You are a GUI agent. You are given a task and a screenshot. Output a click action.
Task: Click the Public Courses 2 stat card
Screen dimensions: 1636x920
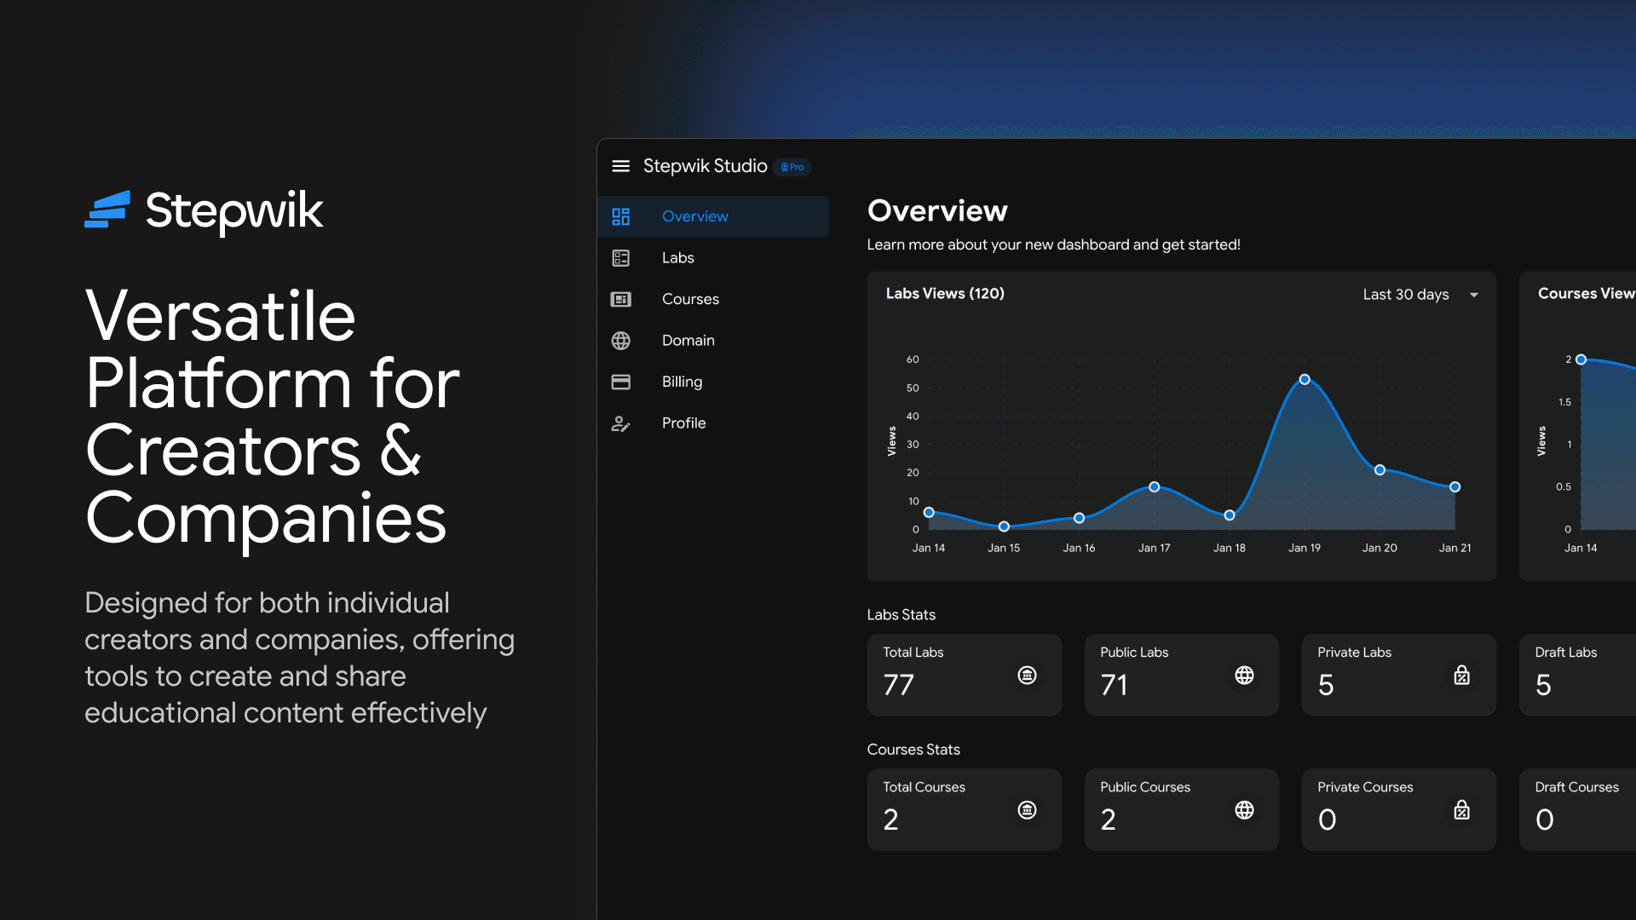1181,809
